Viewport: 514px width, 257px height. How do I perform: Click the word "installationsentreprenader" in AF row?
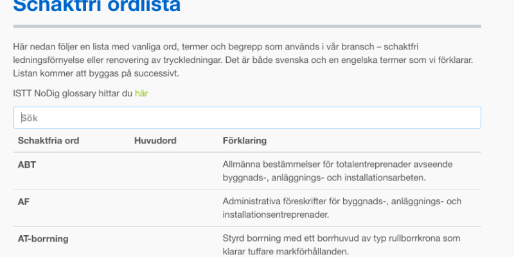click(x=276, y=215)
